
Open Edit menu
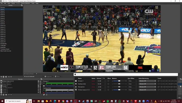5,3
